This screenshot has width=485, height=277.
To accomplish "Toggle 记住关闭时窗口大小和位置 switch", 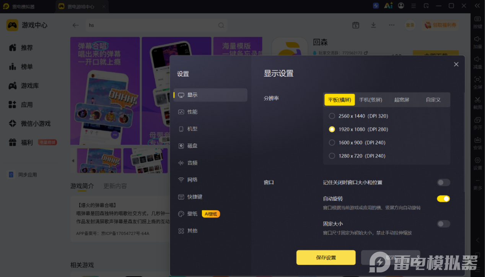I will 444,183.
